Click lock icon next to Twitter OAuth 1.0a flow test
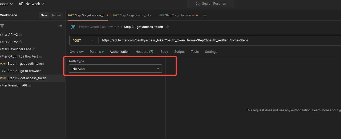 pyautogui.click(x=40, y=56)
